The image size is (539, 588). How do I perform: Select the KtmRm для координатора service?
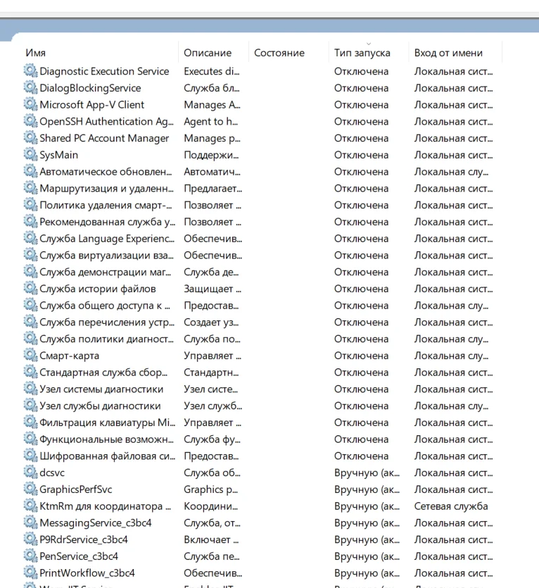(259, 506)
